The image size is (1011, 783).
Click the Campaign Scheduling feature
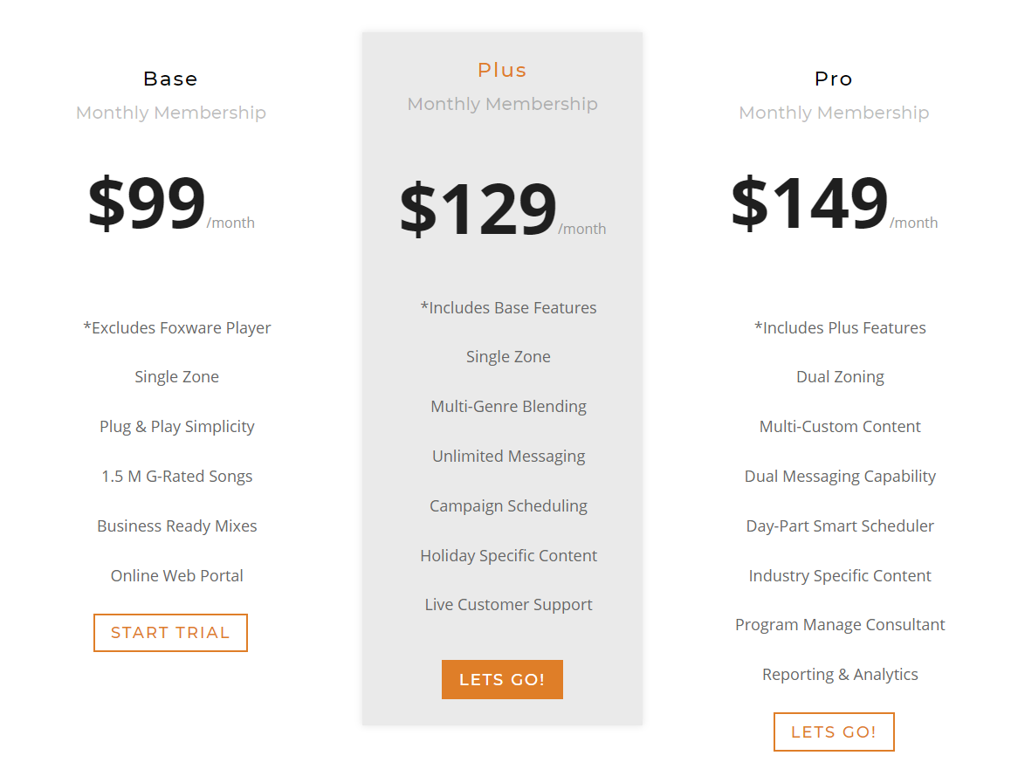tap(508, 506)
